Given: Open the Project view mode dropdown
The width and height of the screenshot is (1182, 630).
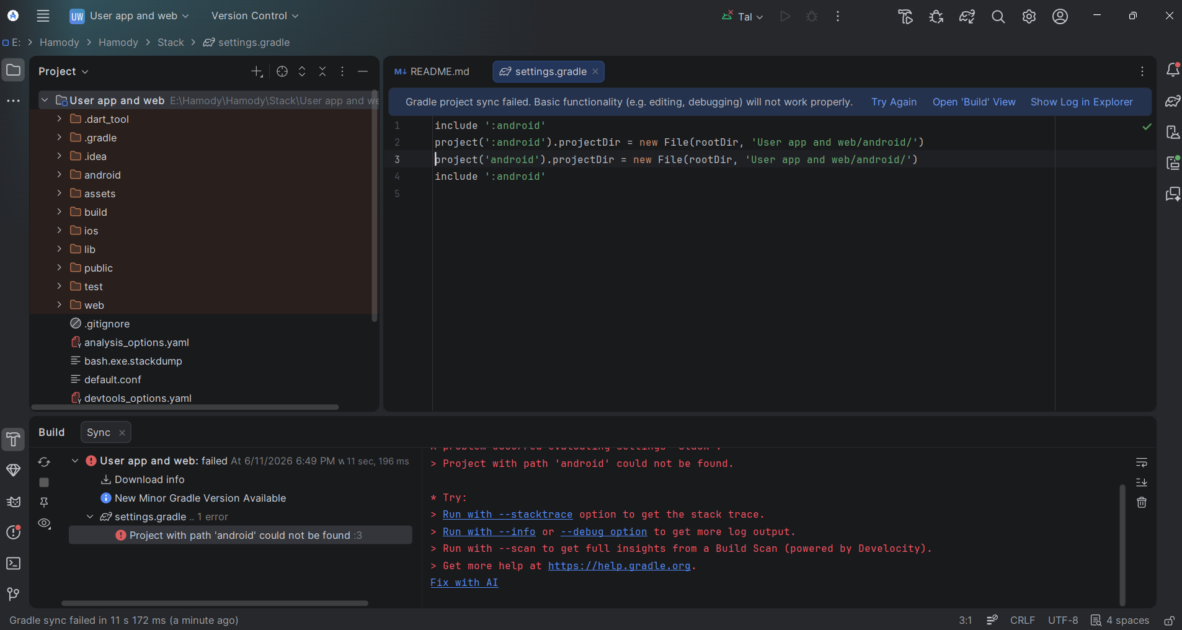Looking at the screenshot, I should 63,71.
